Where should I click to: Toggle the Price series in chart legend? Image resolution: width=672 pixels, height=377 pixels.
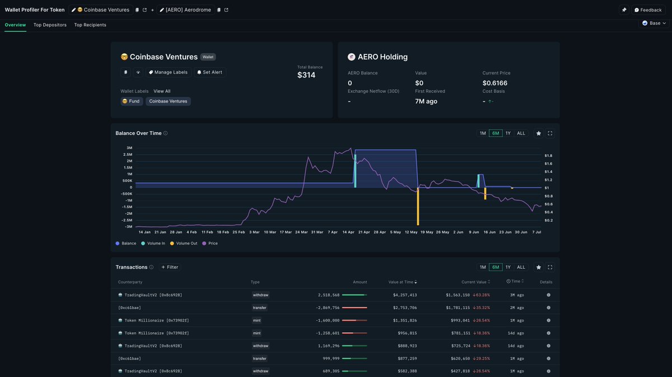tap(210, 244)
